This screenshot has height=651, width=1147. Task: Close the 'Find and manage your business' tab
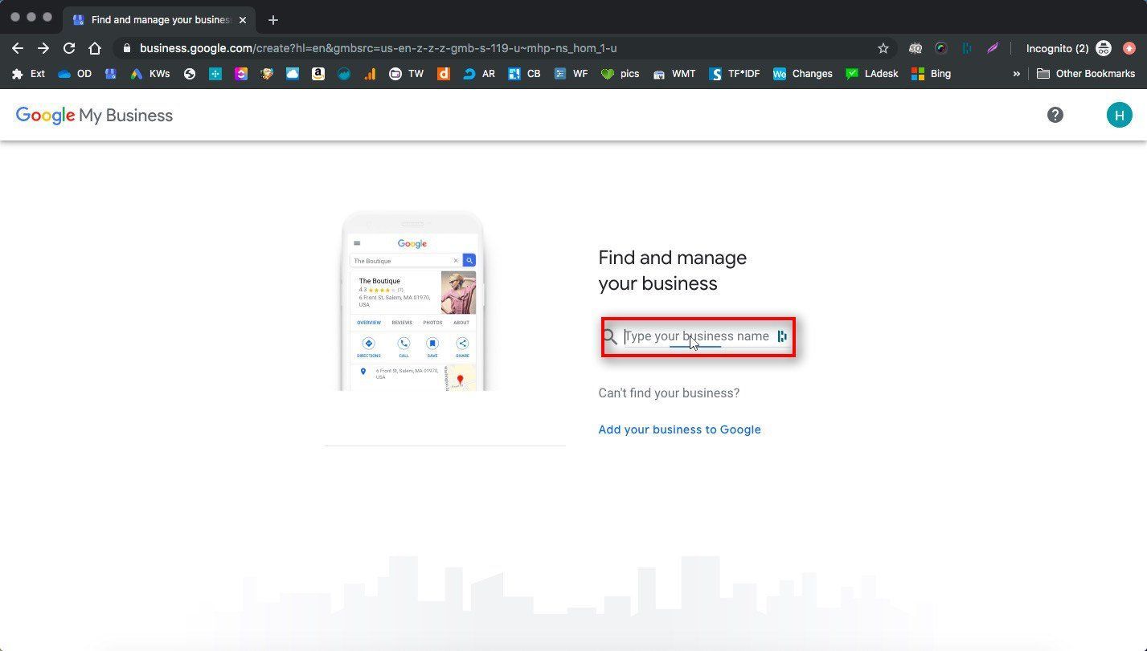[x=243, y=19]
